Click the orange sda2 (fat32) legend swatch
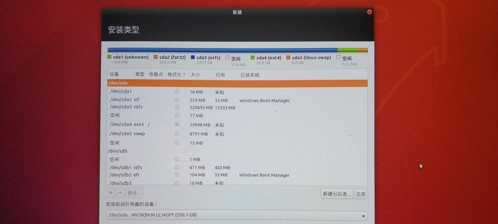 coord(156,57)
